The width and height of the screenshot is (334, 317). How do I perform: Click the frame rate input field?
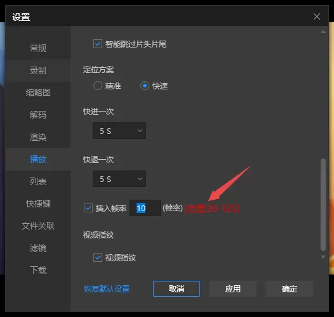145,208
